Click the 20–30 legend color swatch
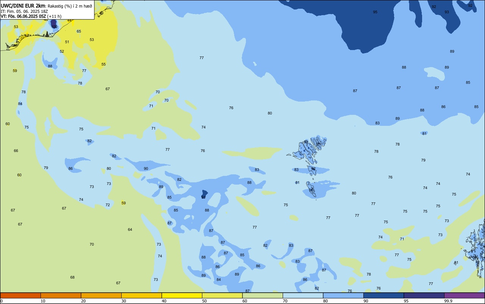This screenshot has width=485, height=304. [x=101, y=295]
